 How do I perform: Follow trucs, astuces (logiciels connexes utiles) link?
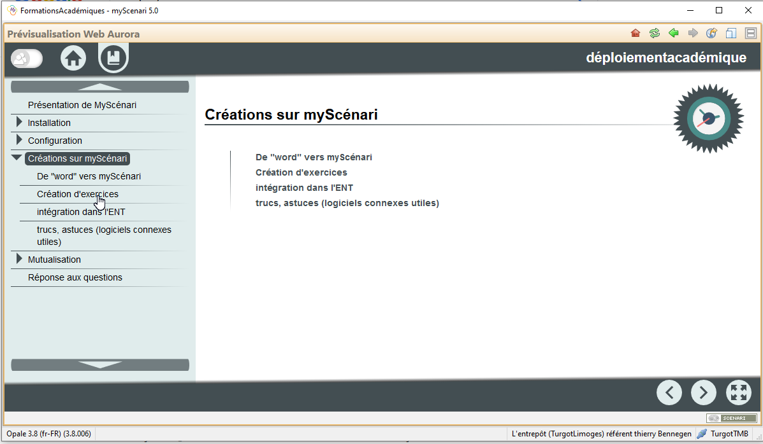347,203
